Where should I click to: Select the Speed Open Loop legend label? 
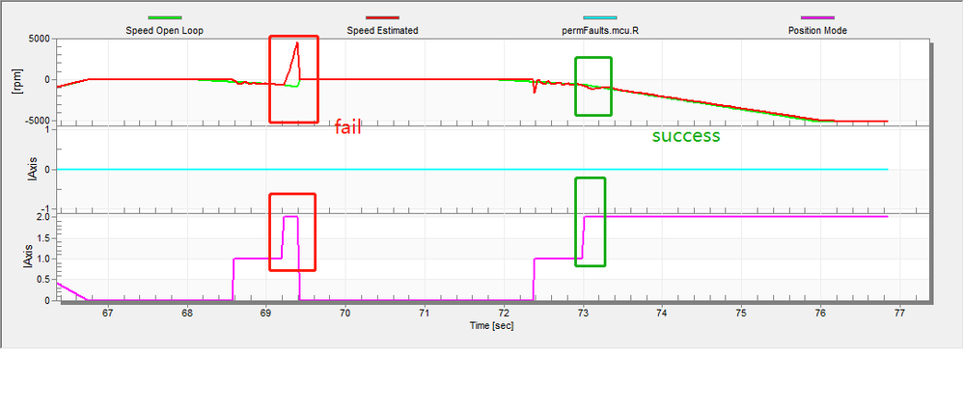[x=165, y=30]
